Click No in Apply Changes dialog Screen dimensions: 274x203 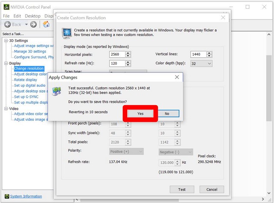tap(167, 114)
